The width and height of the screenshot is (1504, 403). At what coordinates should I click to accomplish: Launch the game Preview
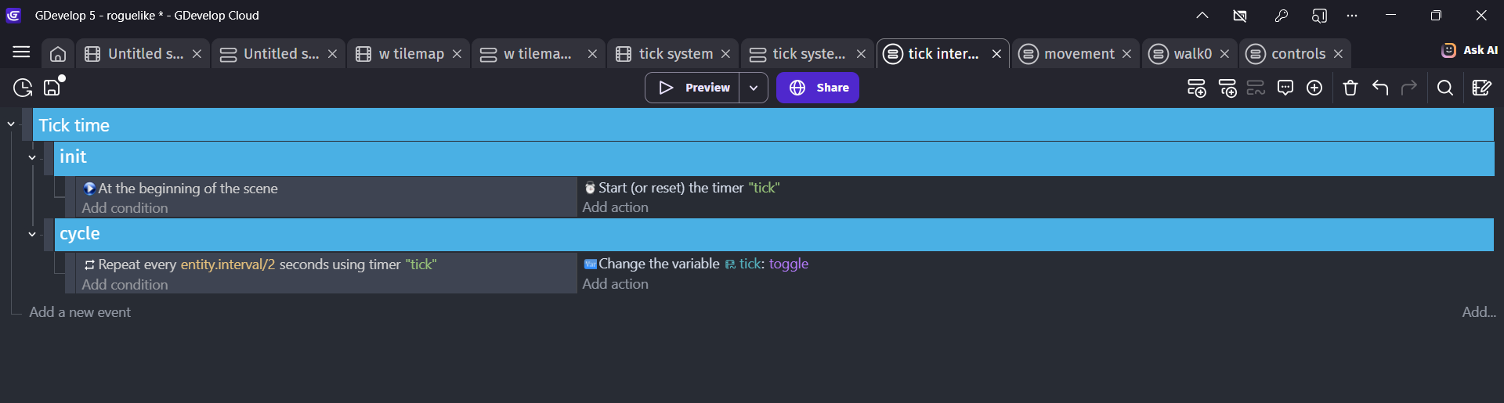692,88
